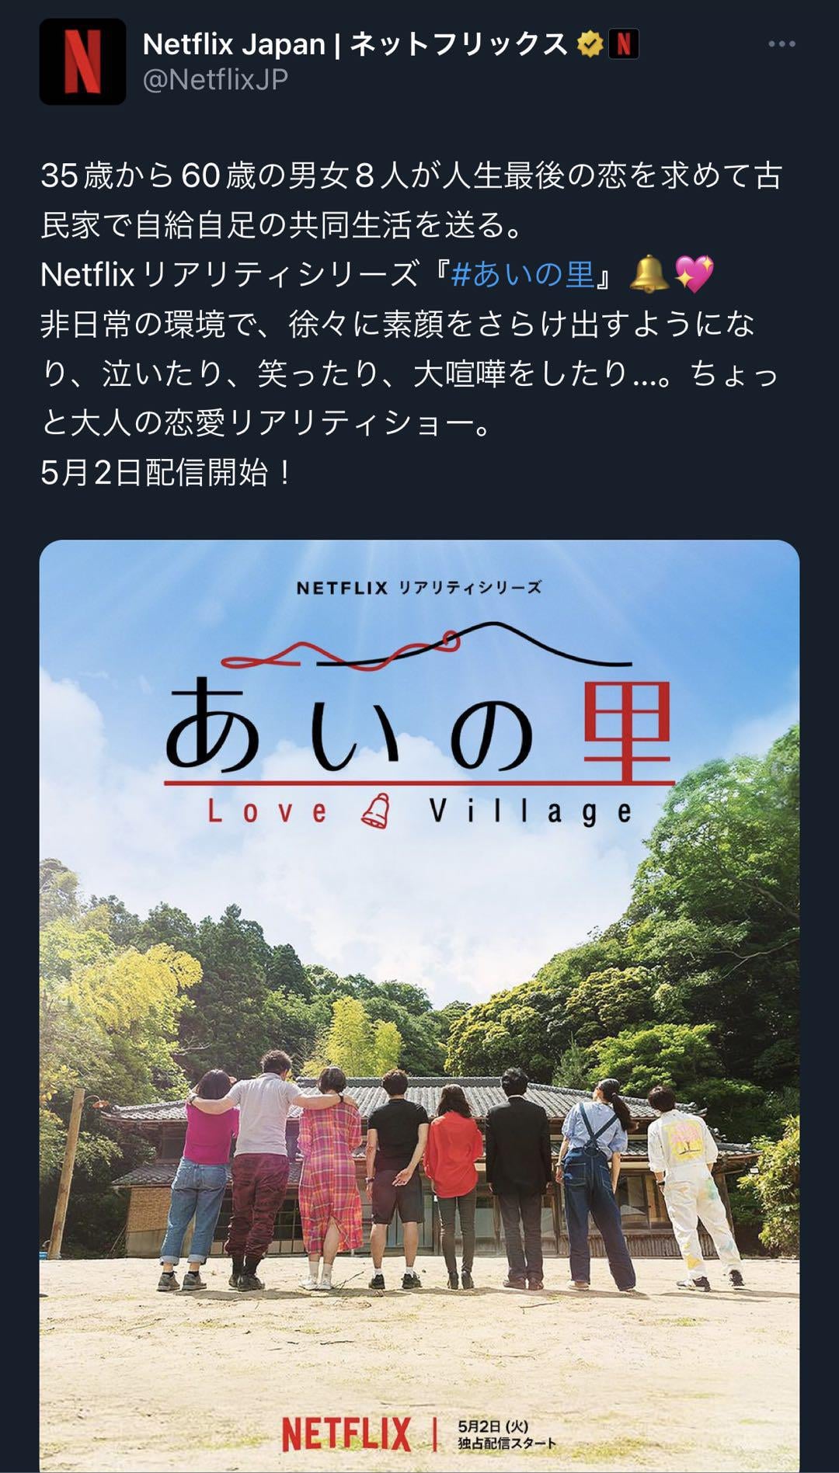Open the Netflix Japan profile avatar
This screenshot has width=839, height=1473.
pos(82,61)
